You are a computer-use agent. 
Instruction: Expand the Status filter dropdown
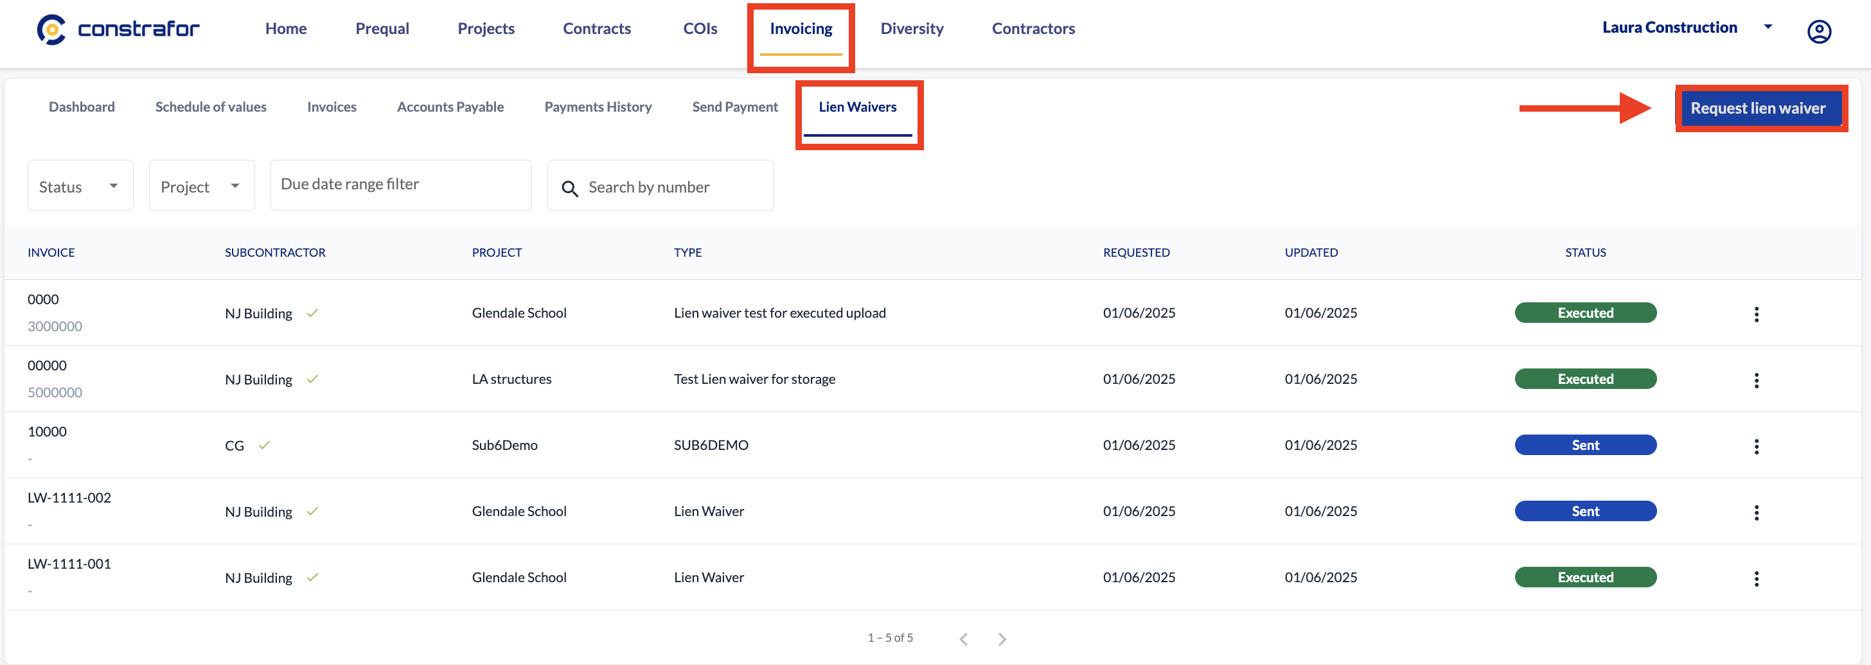point(80,185)
